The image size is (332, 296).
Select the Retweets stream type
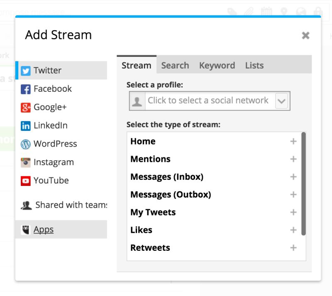tap(214, 247)
